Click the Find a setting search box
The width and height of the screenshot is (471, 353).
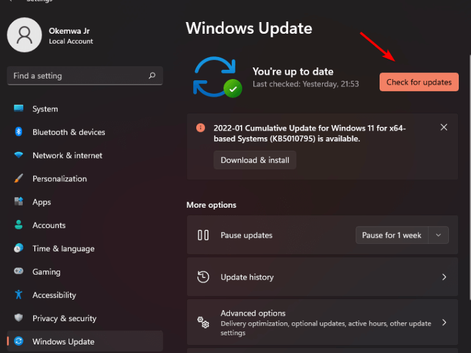(85, 75)
